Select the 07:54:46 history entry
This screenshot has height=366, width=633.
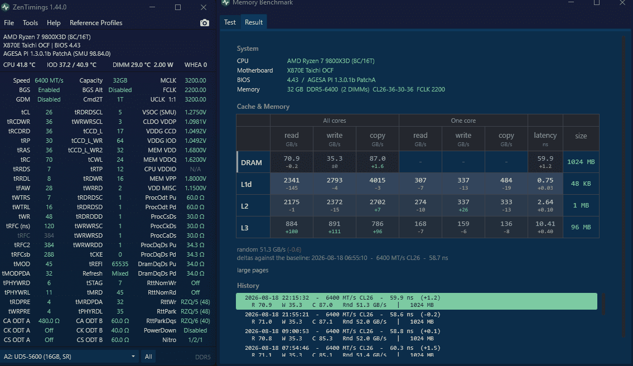[x=416, y=350]
